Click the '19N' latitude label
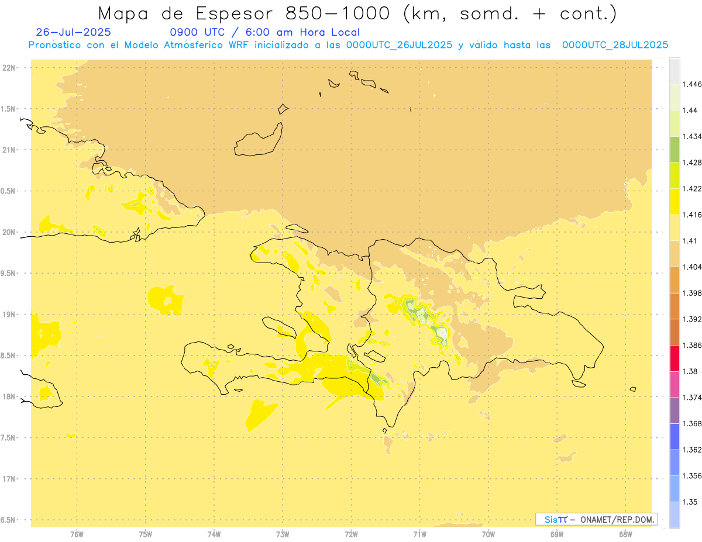Screen dimensions: 702x542 9,314
